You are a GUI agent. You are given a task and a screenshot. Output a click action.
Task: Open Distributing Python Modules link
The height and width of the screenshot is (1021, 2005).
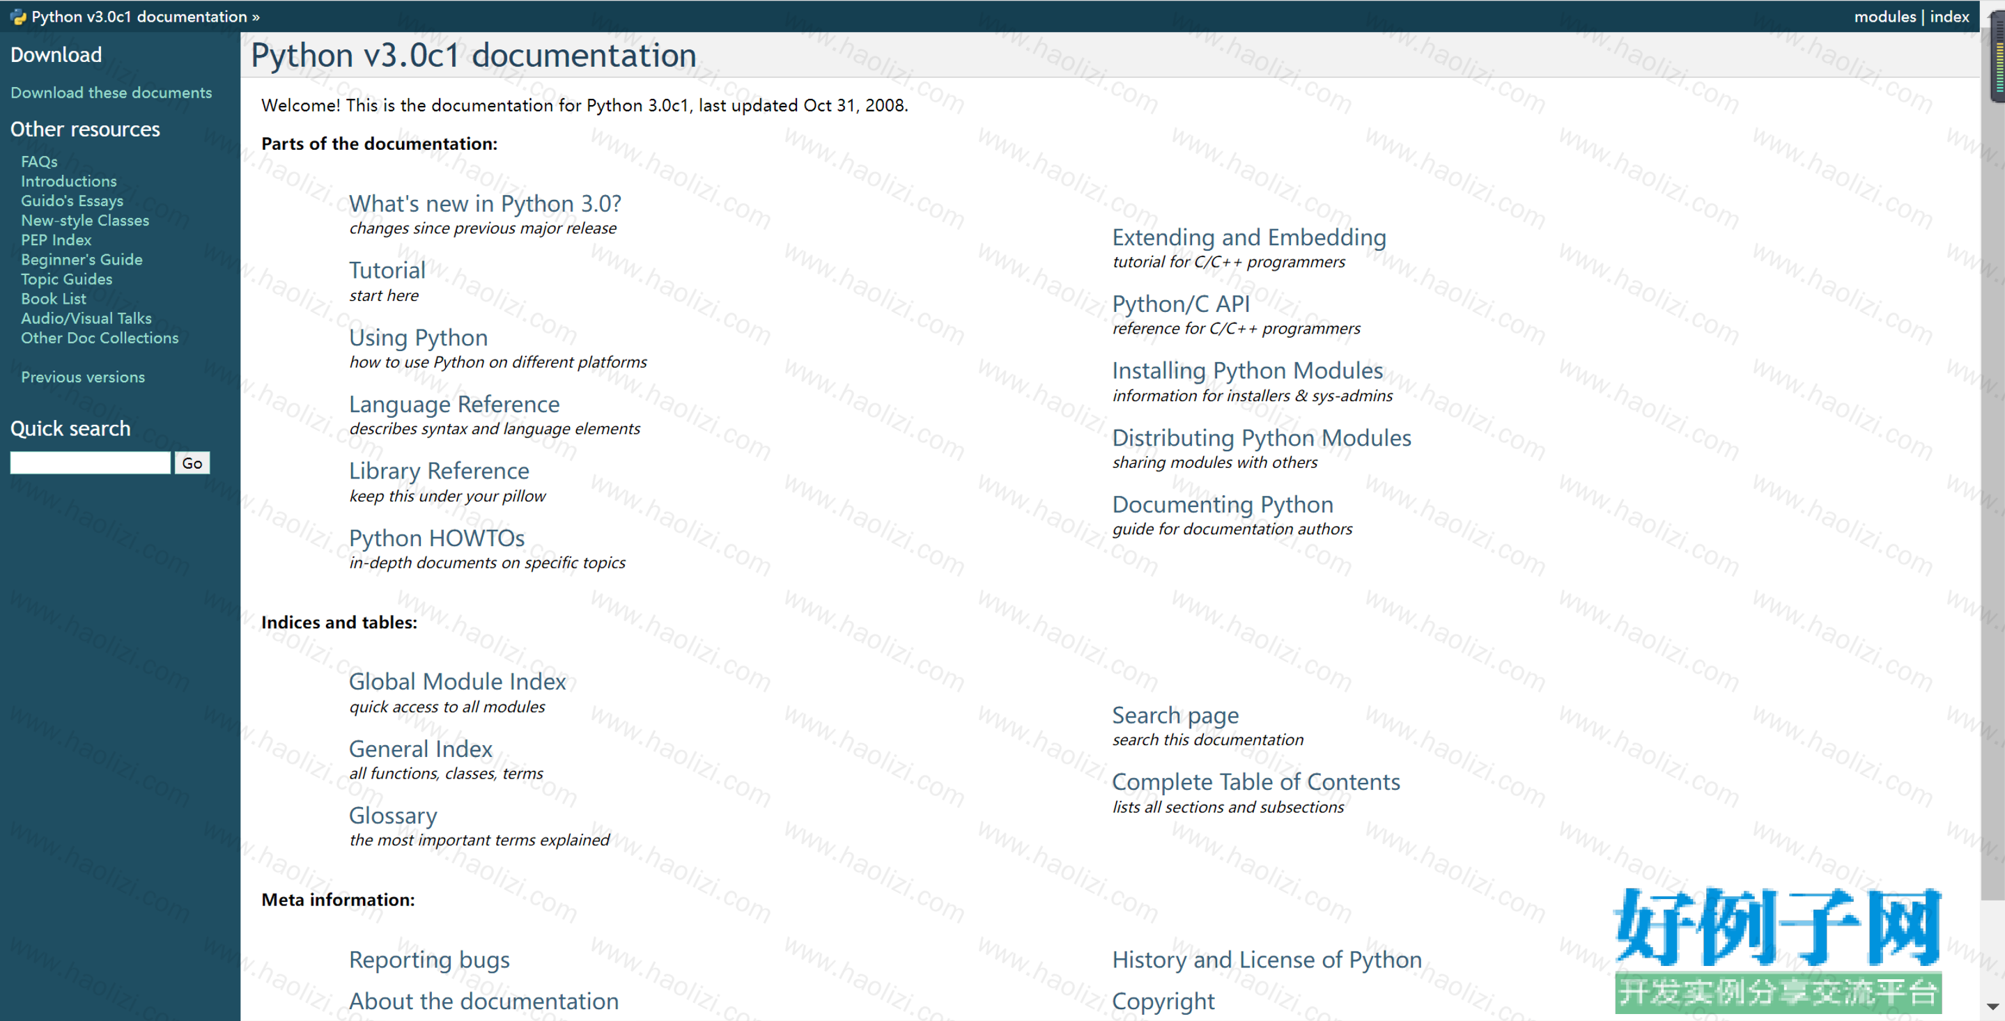tap(1262, 437)
